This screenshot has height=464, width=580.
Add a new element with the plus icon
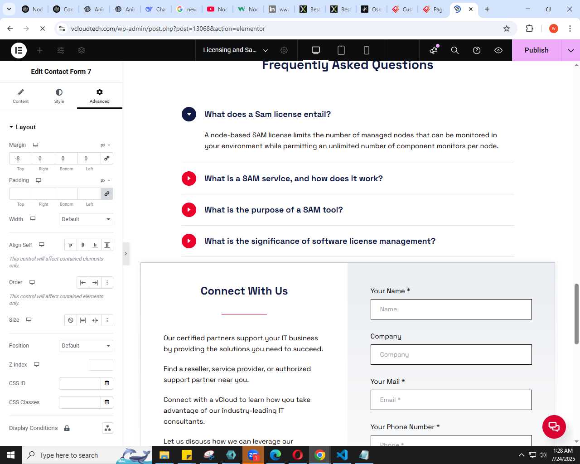tap(40, 50)
